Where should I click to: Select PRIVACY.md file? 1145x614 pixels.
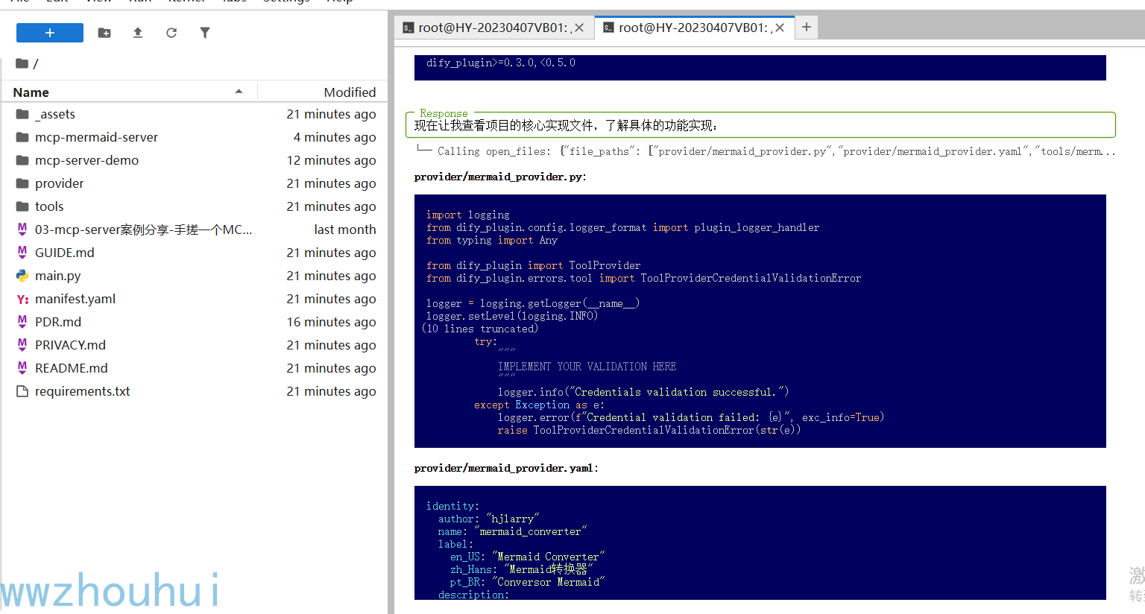click(195, 345)
